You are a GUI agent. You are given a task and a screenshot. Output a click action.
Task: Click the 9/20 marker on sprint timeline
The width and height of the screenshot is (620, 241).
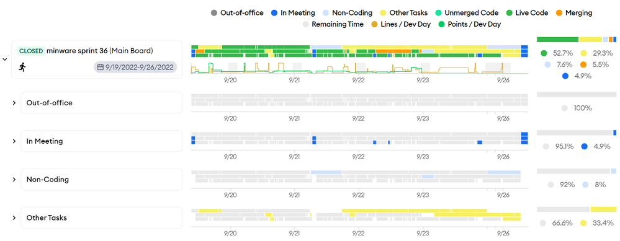click(230, 80)
